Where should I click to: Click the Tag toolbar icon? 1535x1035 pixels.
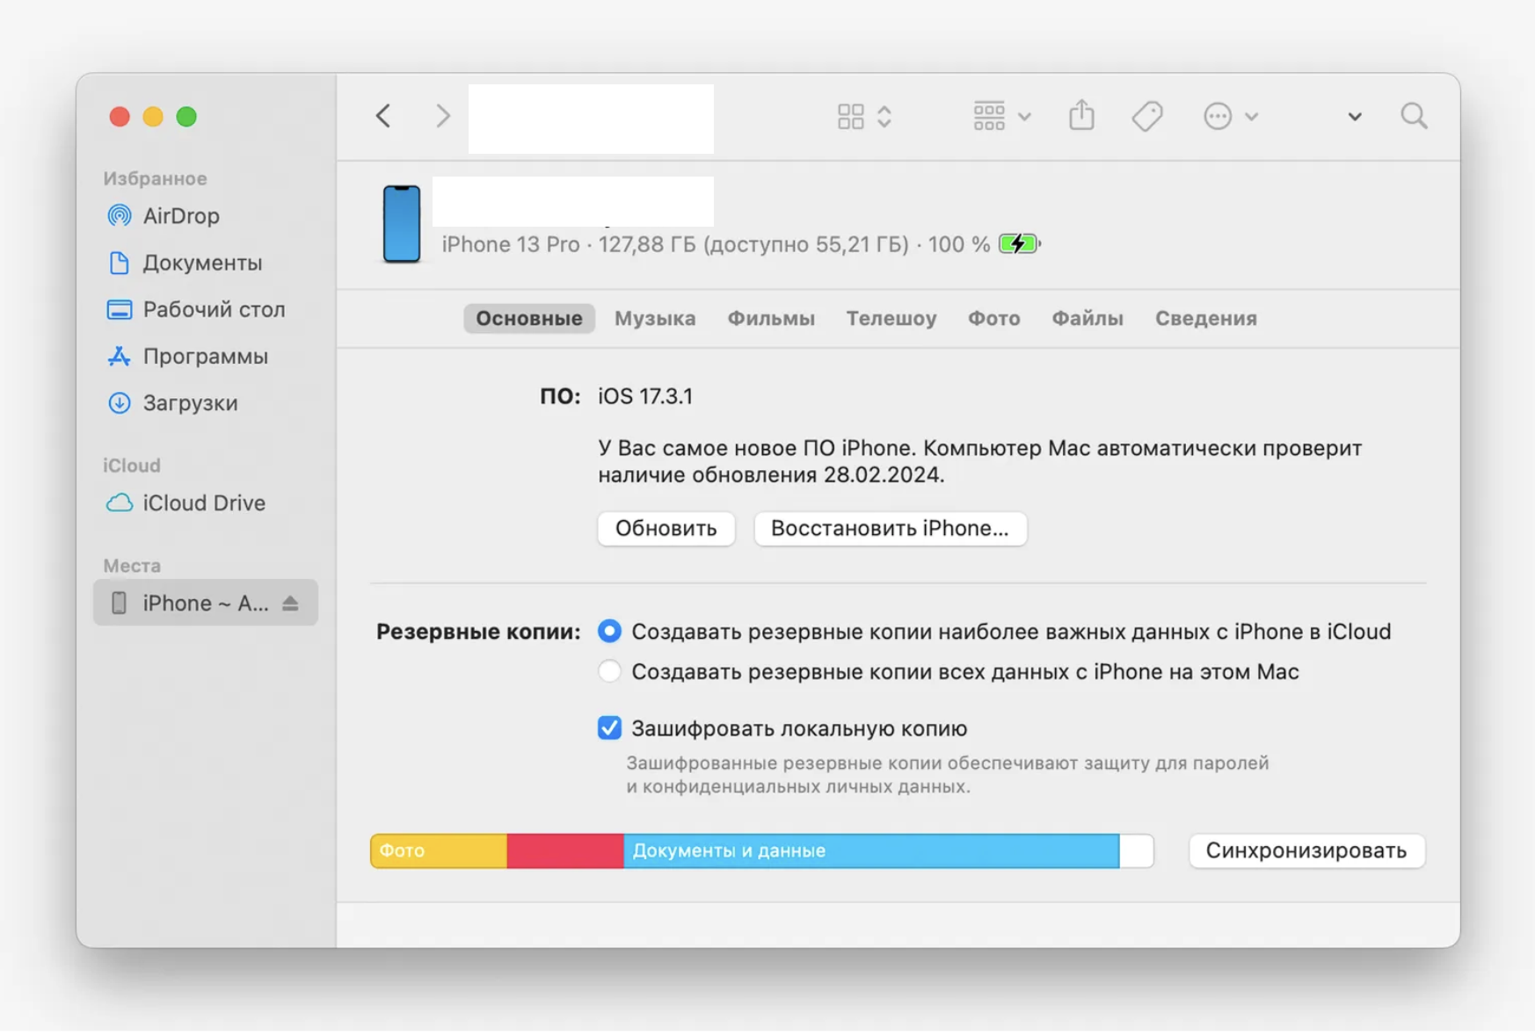(1147, 116)
